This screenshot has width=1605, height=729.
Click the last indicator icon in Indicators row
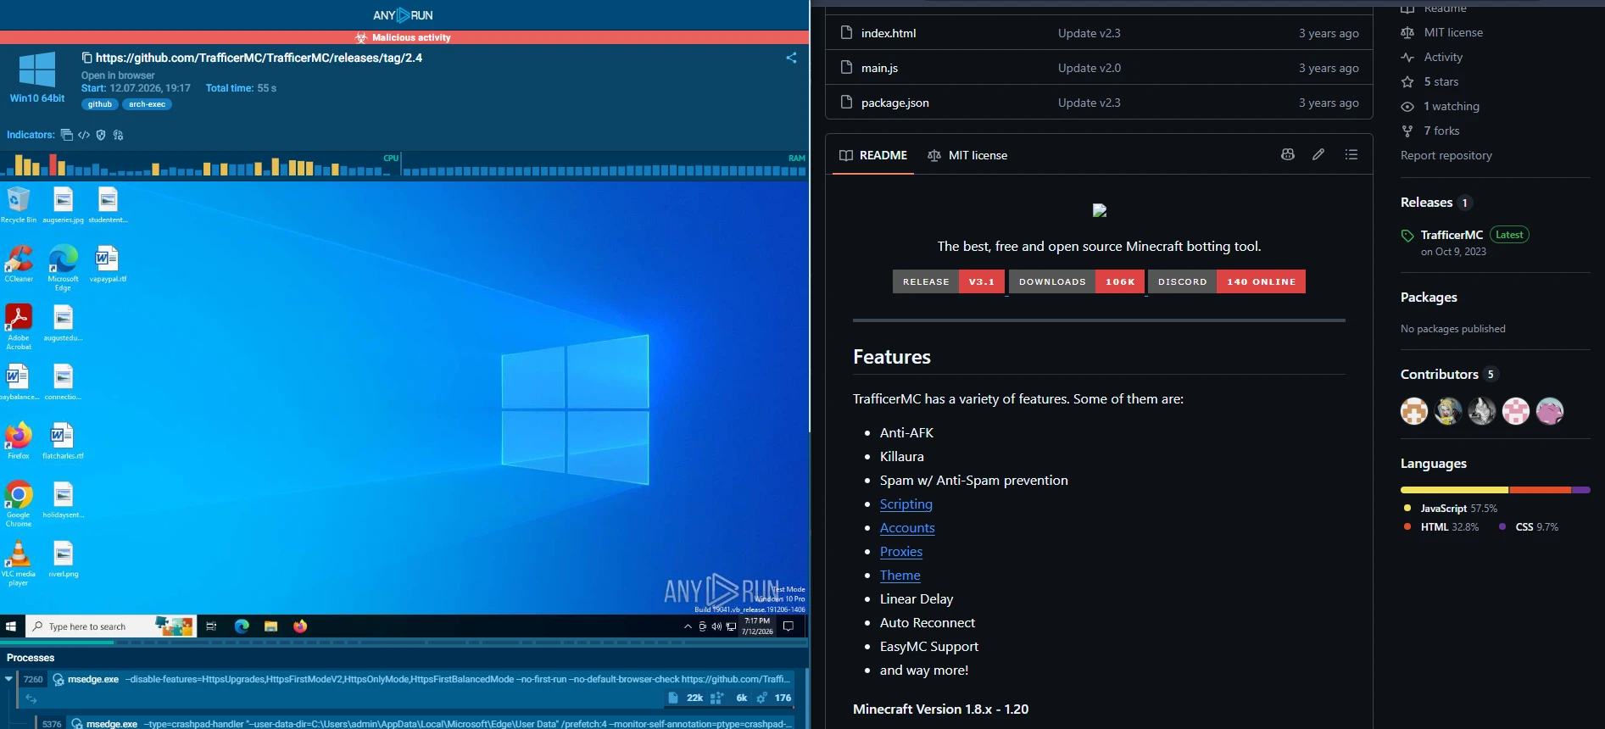[118, 135]
